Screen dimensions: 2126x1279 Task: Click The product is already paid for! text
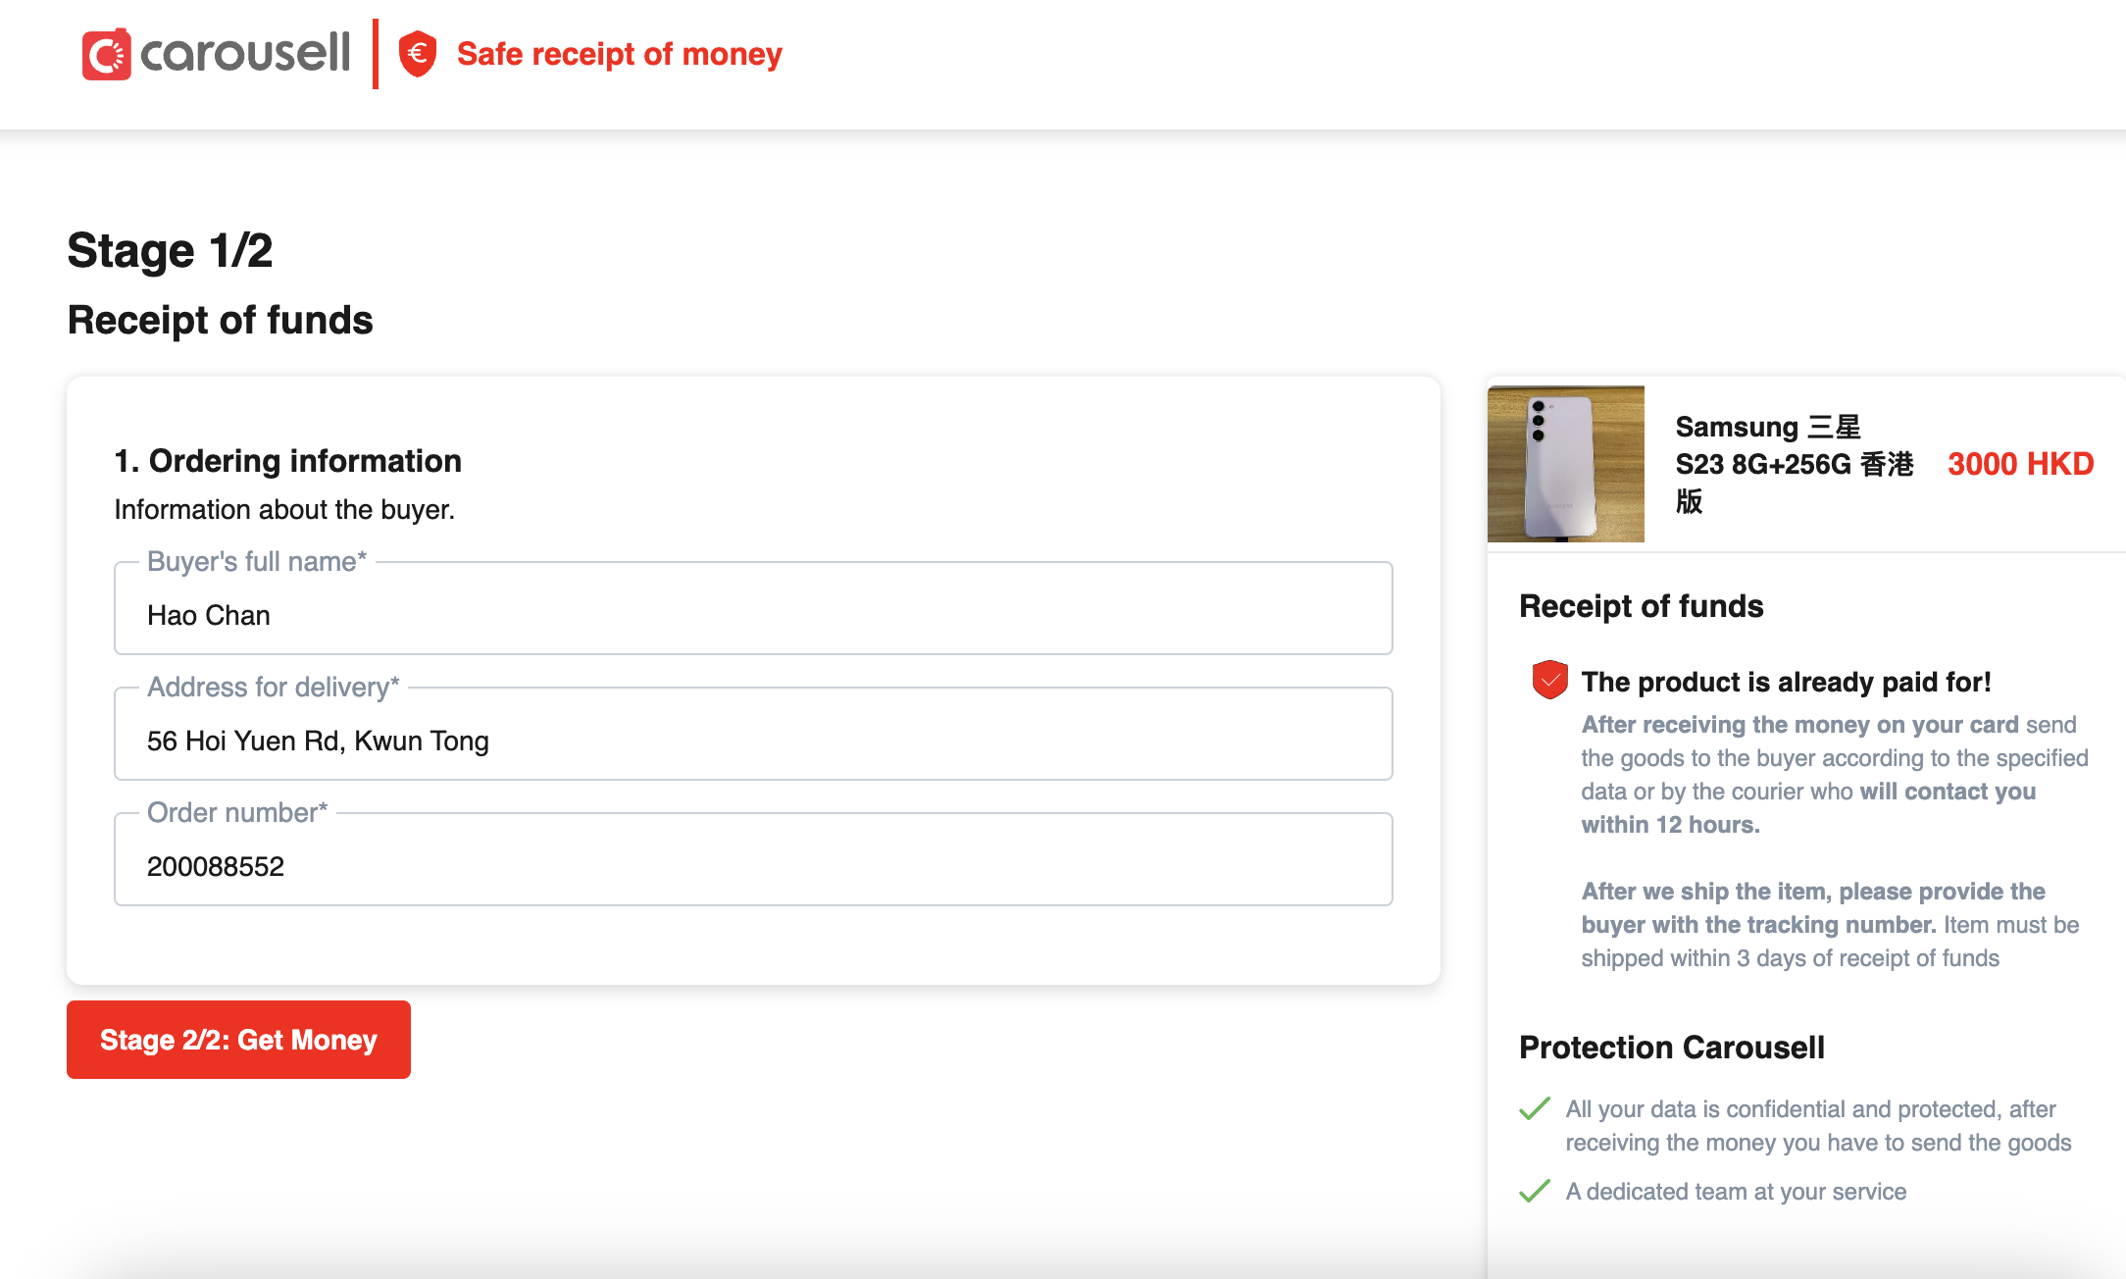(x=1787, y=682)
